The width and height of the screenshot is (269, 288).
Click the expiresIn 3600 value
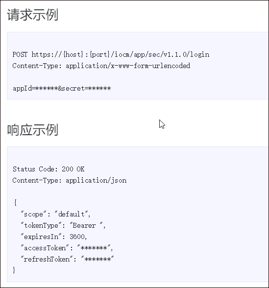pyautogui.click(x=77, y=237)
